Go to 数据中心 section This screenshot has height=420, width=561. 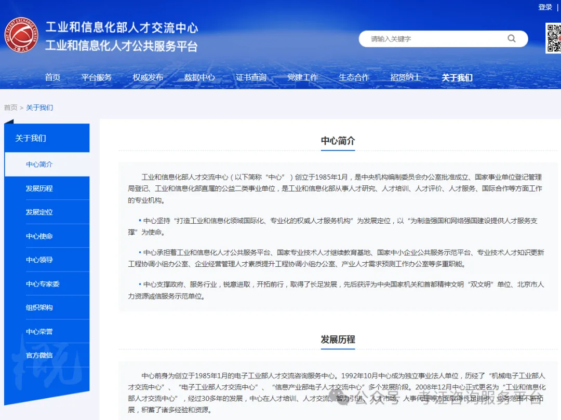(x=199, y=77)
